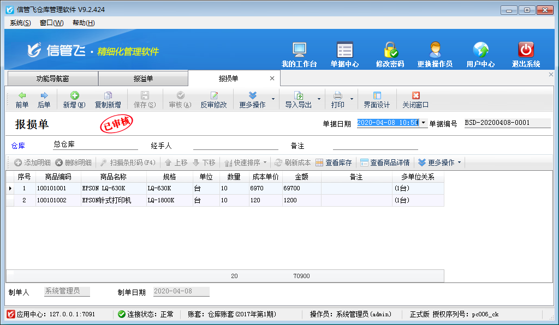
Task: Click 查看商品详情 button
Action: pyautogui.click(x=384, y=162)
